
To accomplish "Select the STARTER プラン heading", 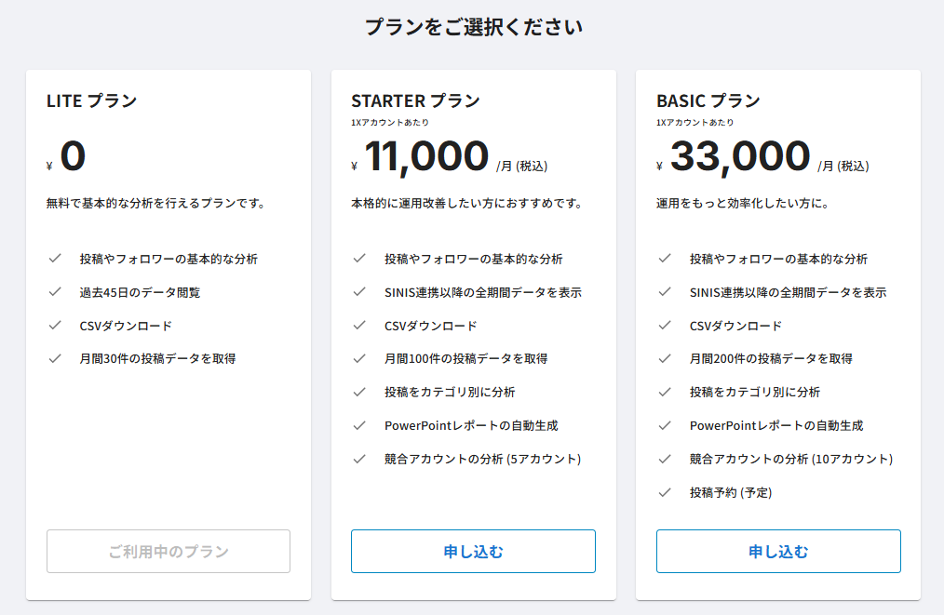I will (415, 100).
